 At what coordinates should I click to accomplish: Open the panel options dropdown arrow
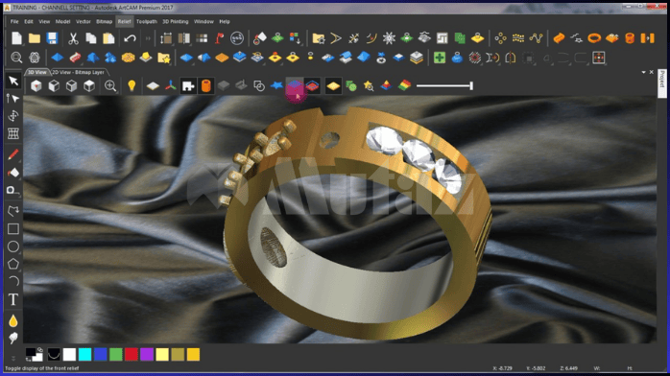point(643,72)
